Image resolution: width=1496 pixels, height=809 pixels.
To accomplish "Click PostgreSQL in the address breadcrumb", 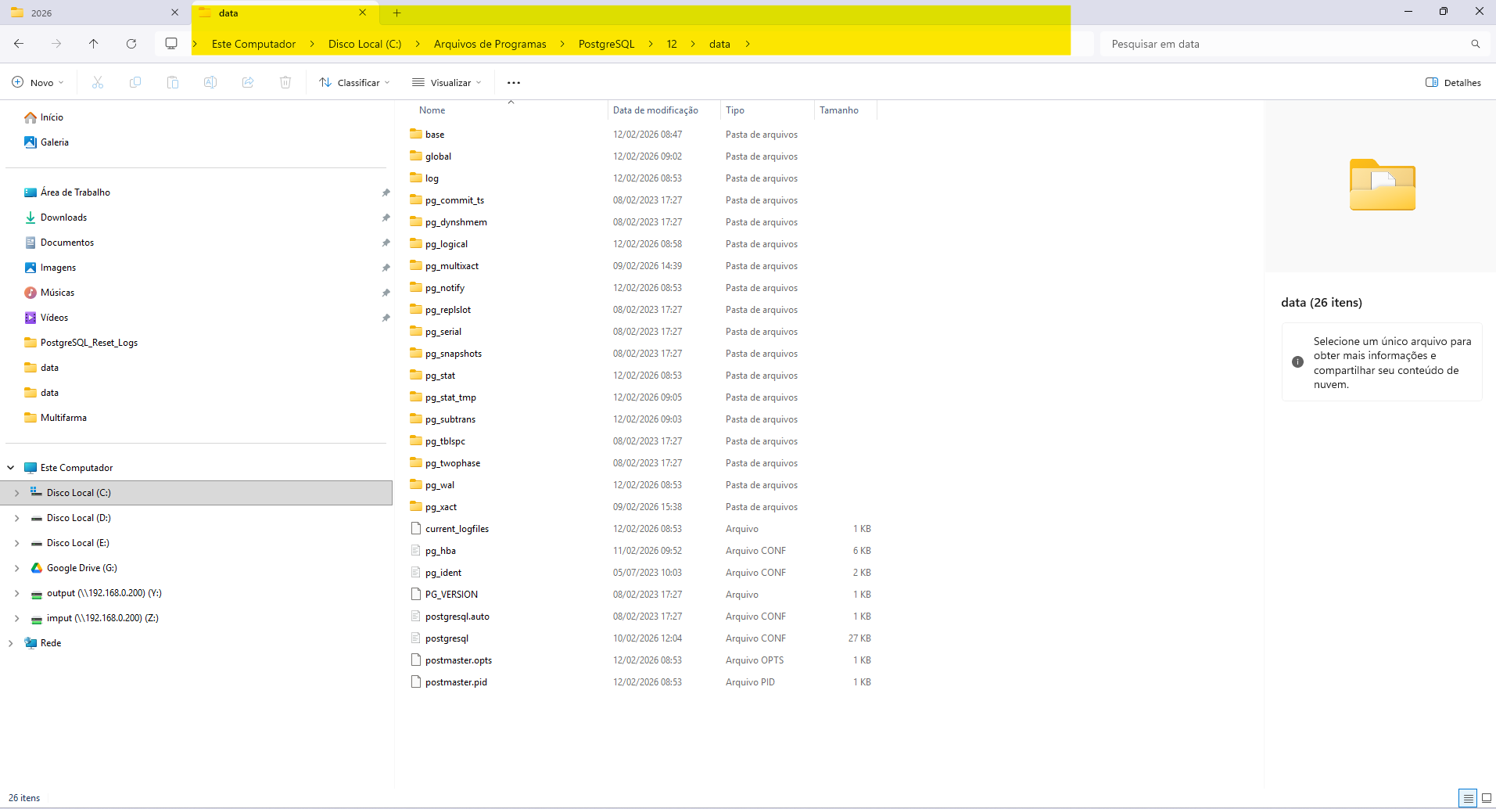I will [606, 44].
